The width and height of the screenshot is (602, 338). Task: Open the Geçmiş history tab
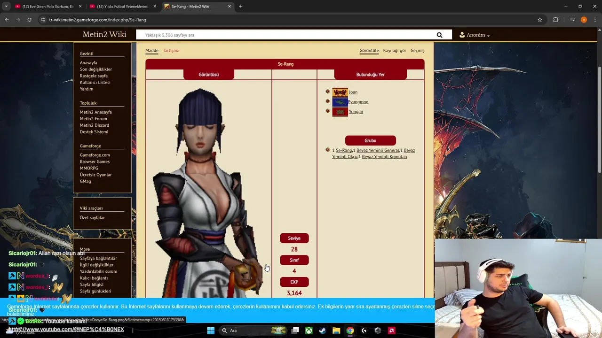(418, 50)
